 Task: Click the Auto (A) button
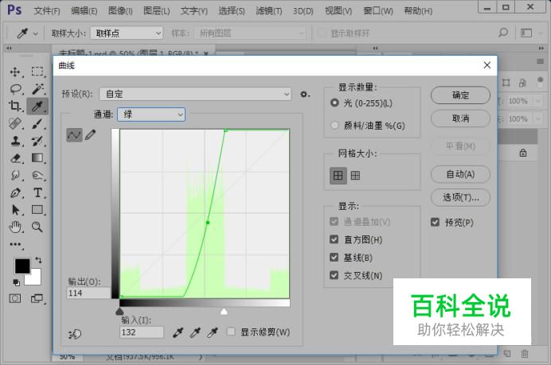[x=460, y=174]
